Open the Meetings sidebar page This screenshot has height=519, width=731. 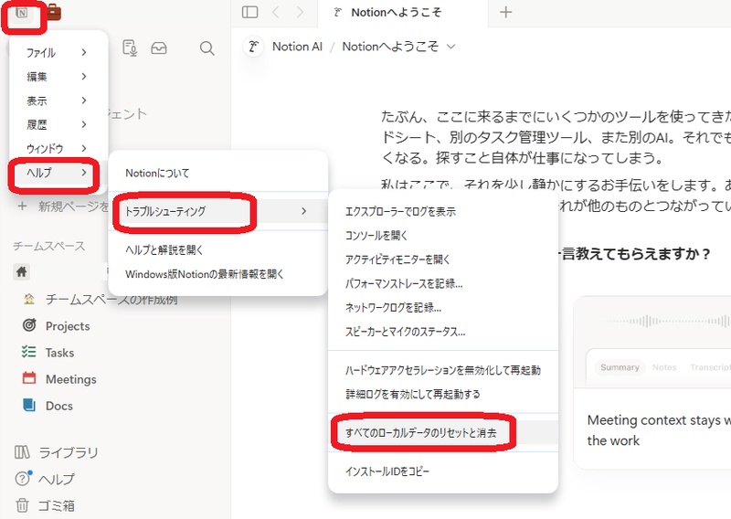pos(71,379)
